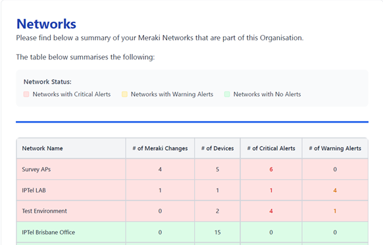
Task: Select the 'IPTel Brisbane Office' network name
Action: [48, 232]
